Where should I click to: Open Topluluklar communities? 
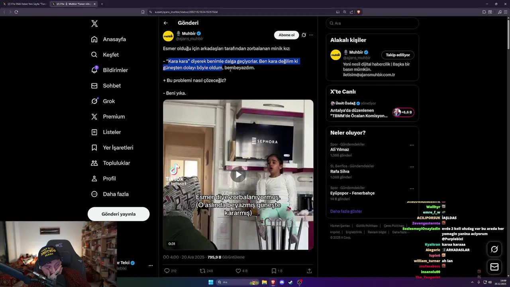pyautogui.click(x=110, y=163)
